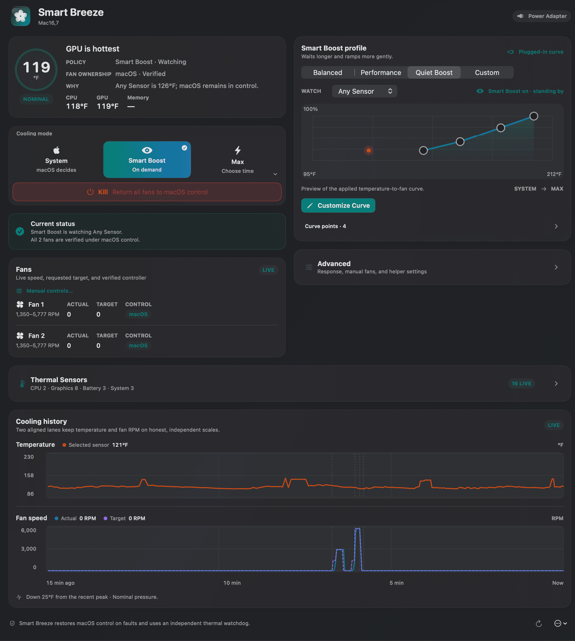The image size is (575, 641).
Task: Click the Fan 2 fan icon
Action: click(20, 336)
